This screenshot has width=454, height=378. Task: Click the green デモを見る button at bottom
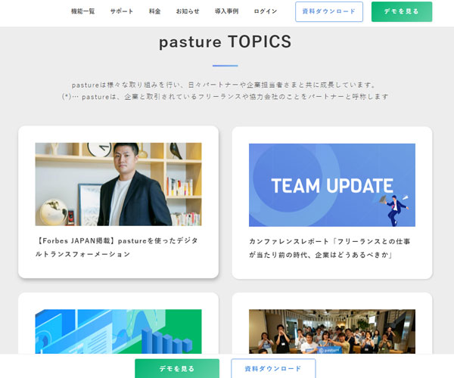point(176,368)
